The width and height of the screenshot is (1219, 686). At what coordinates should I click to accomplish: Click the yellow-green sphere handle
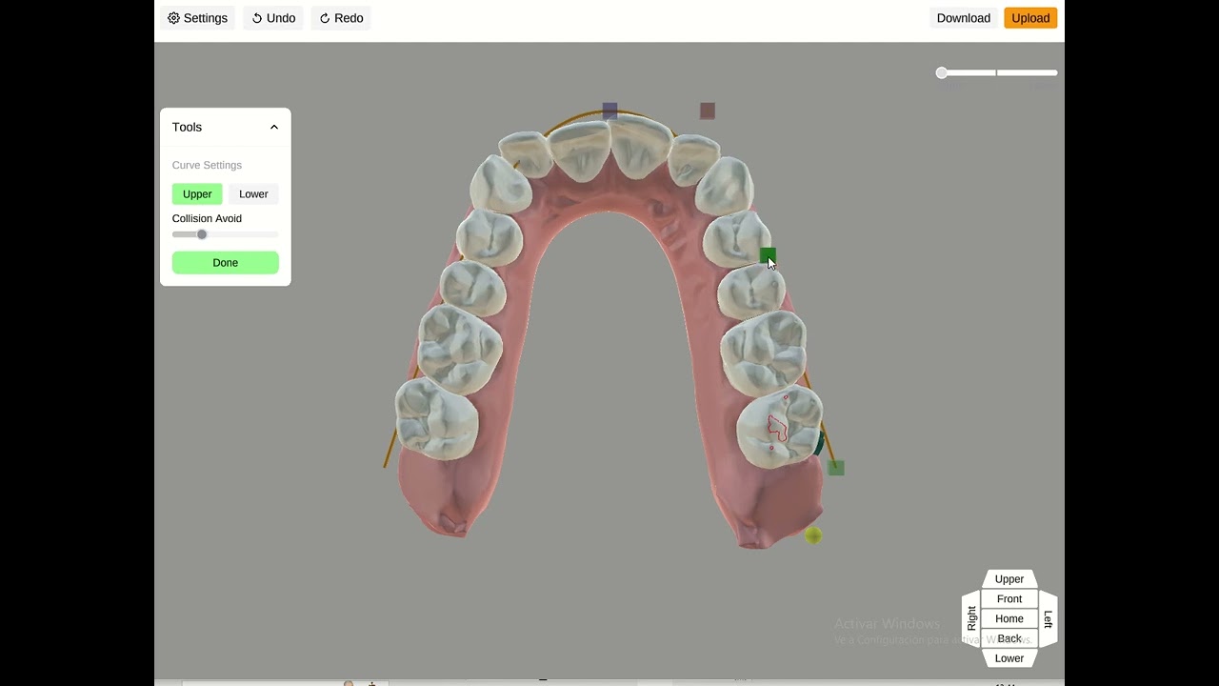coord(812,535)
